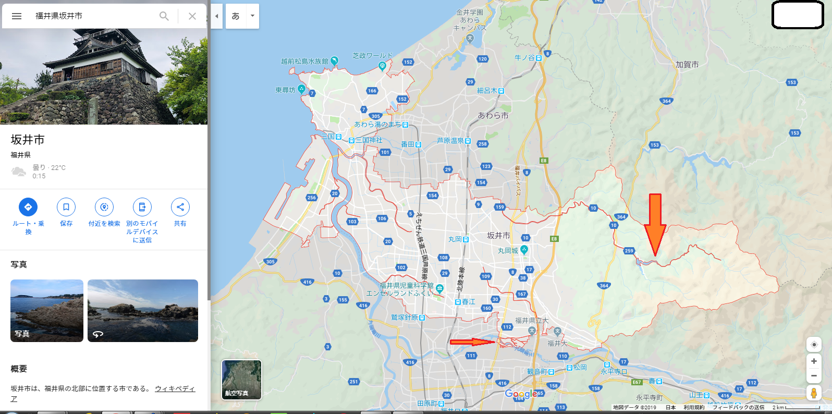Open the 写真 coastal photo thumbnail
The height and width of the screenshot is (414, 832).
[47, 311]
